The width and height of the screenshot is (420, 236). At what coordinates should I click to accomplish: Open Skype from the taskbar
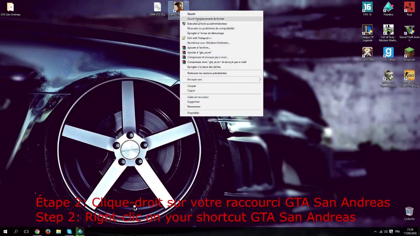(x=69, y=231)
